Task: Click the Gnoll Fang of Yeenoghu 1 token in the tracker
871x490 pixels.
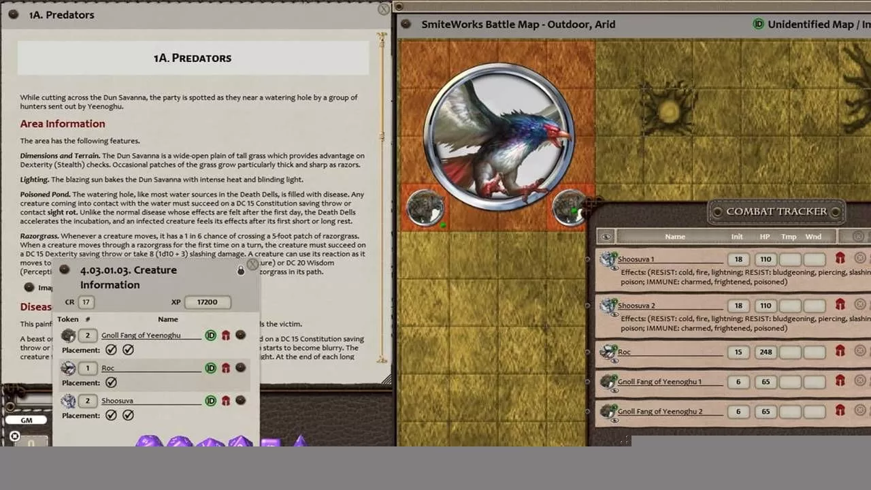Action: point(608,382)
